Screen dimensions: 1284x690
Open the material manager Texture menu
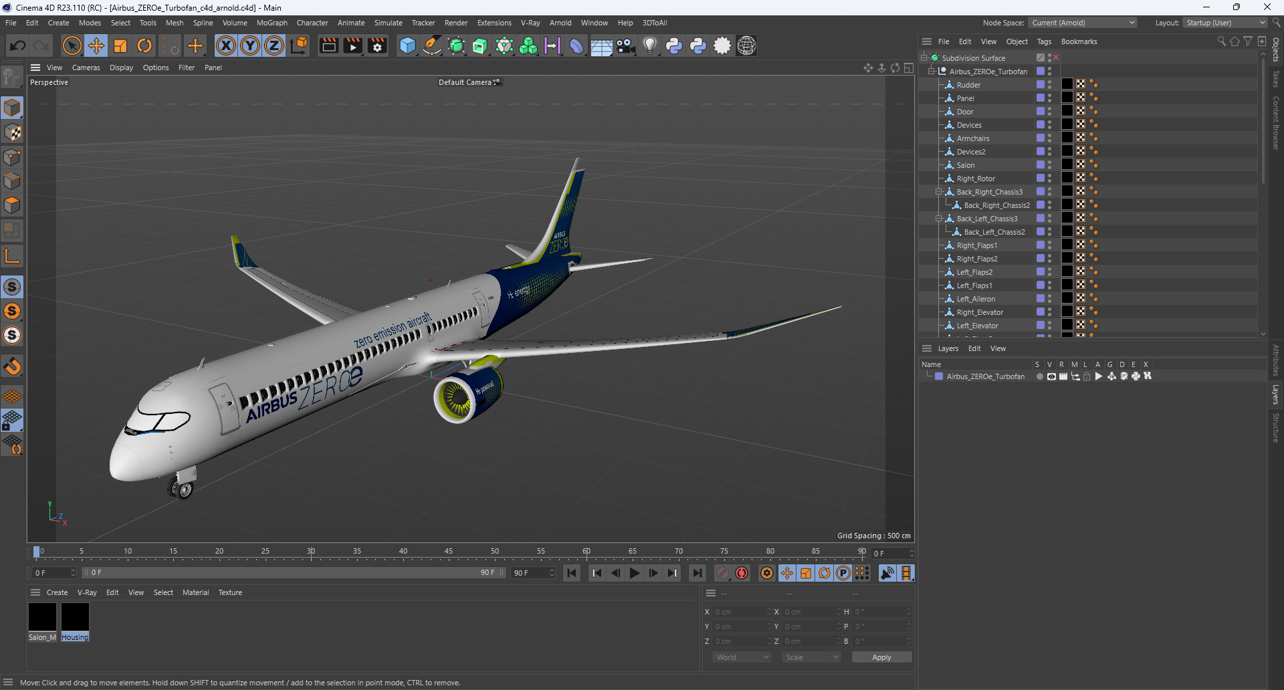point(230,592)
